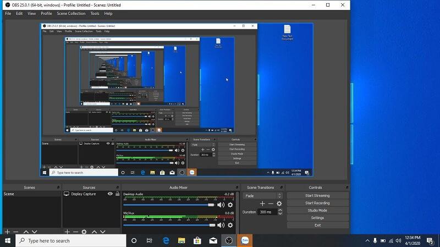Pop out the Sources dock panel
Image resolution: width=440 pixels, height=247 pixels.
click(117, 187)
